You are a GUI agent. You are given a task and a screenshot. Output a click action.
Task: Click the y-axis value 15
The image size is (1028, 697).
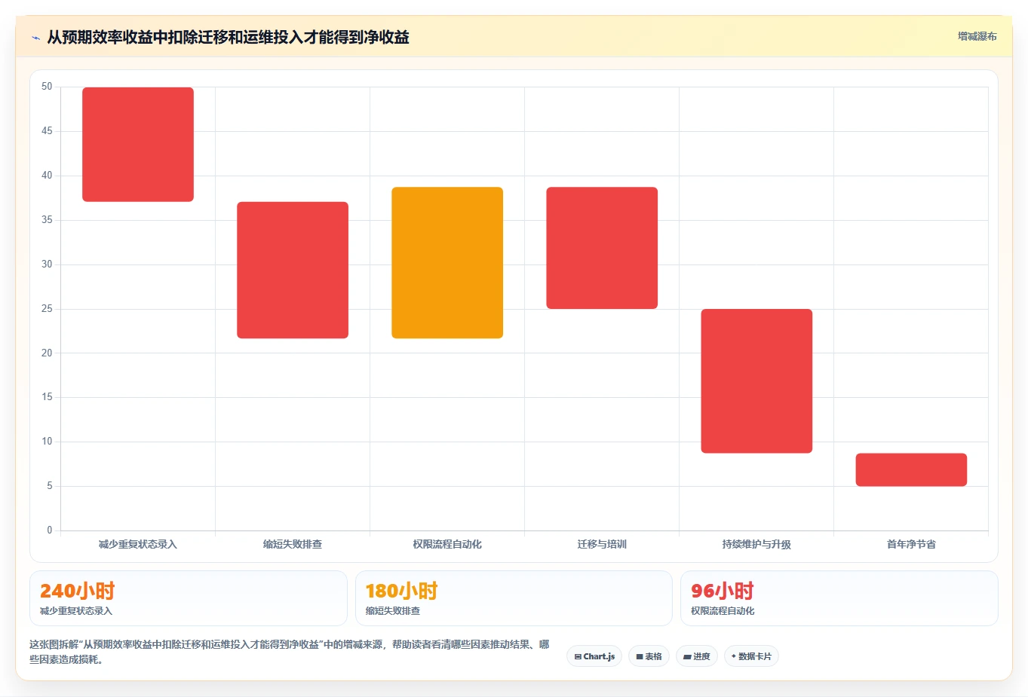tap(47, 397)
